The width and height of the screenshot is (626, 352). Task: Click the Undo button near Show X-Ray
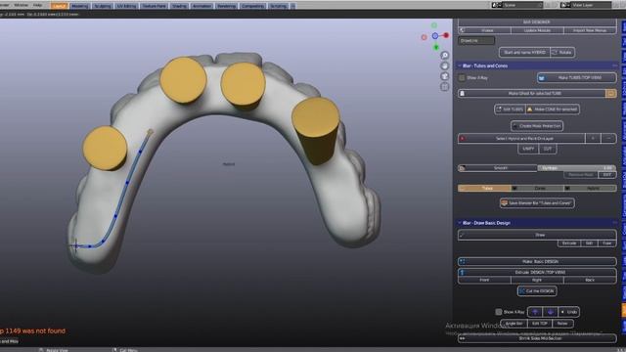(569, 312)
